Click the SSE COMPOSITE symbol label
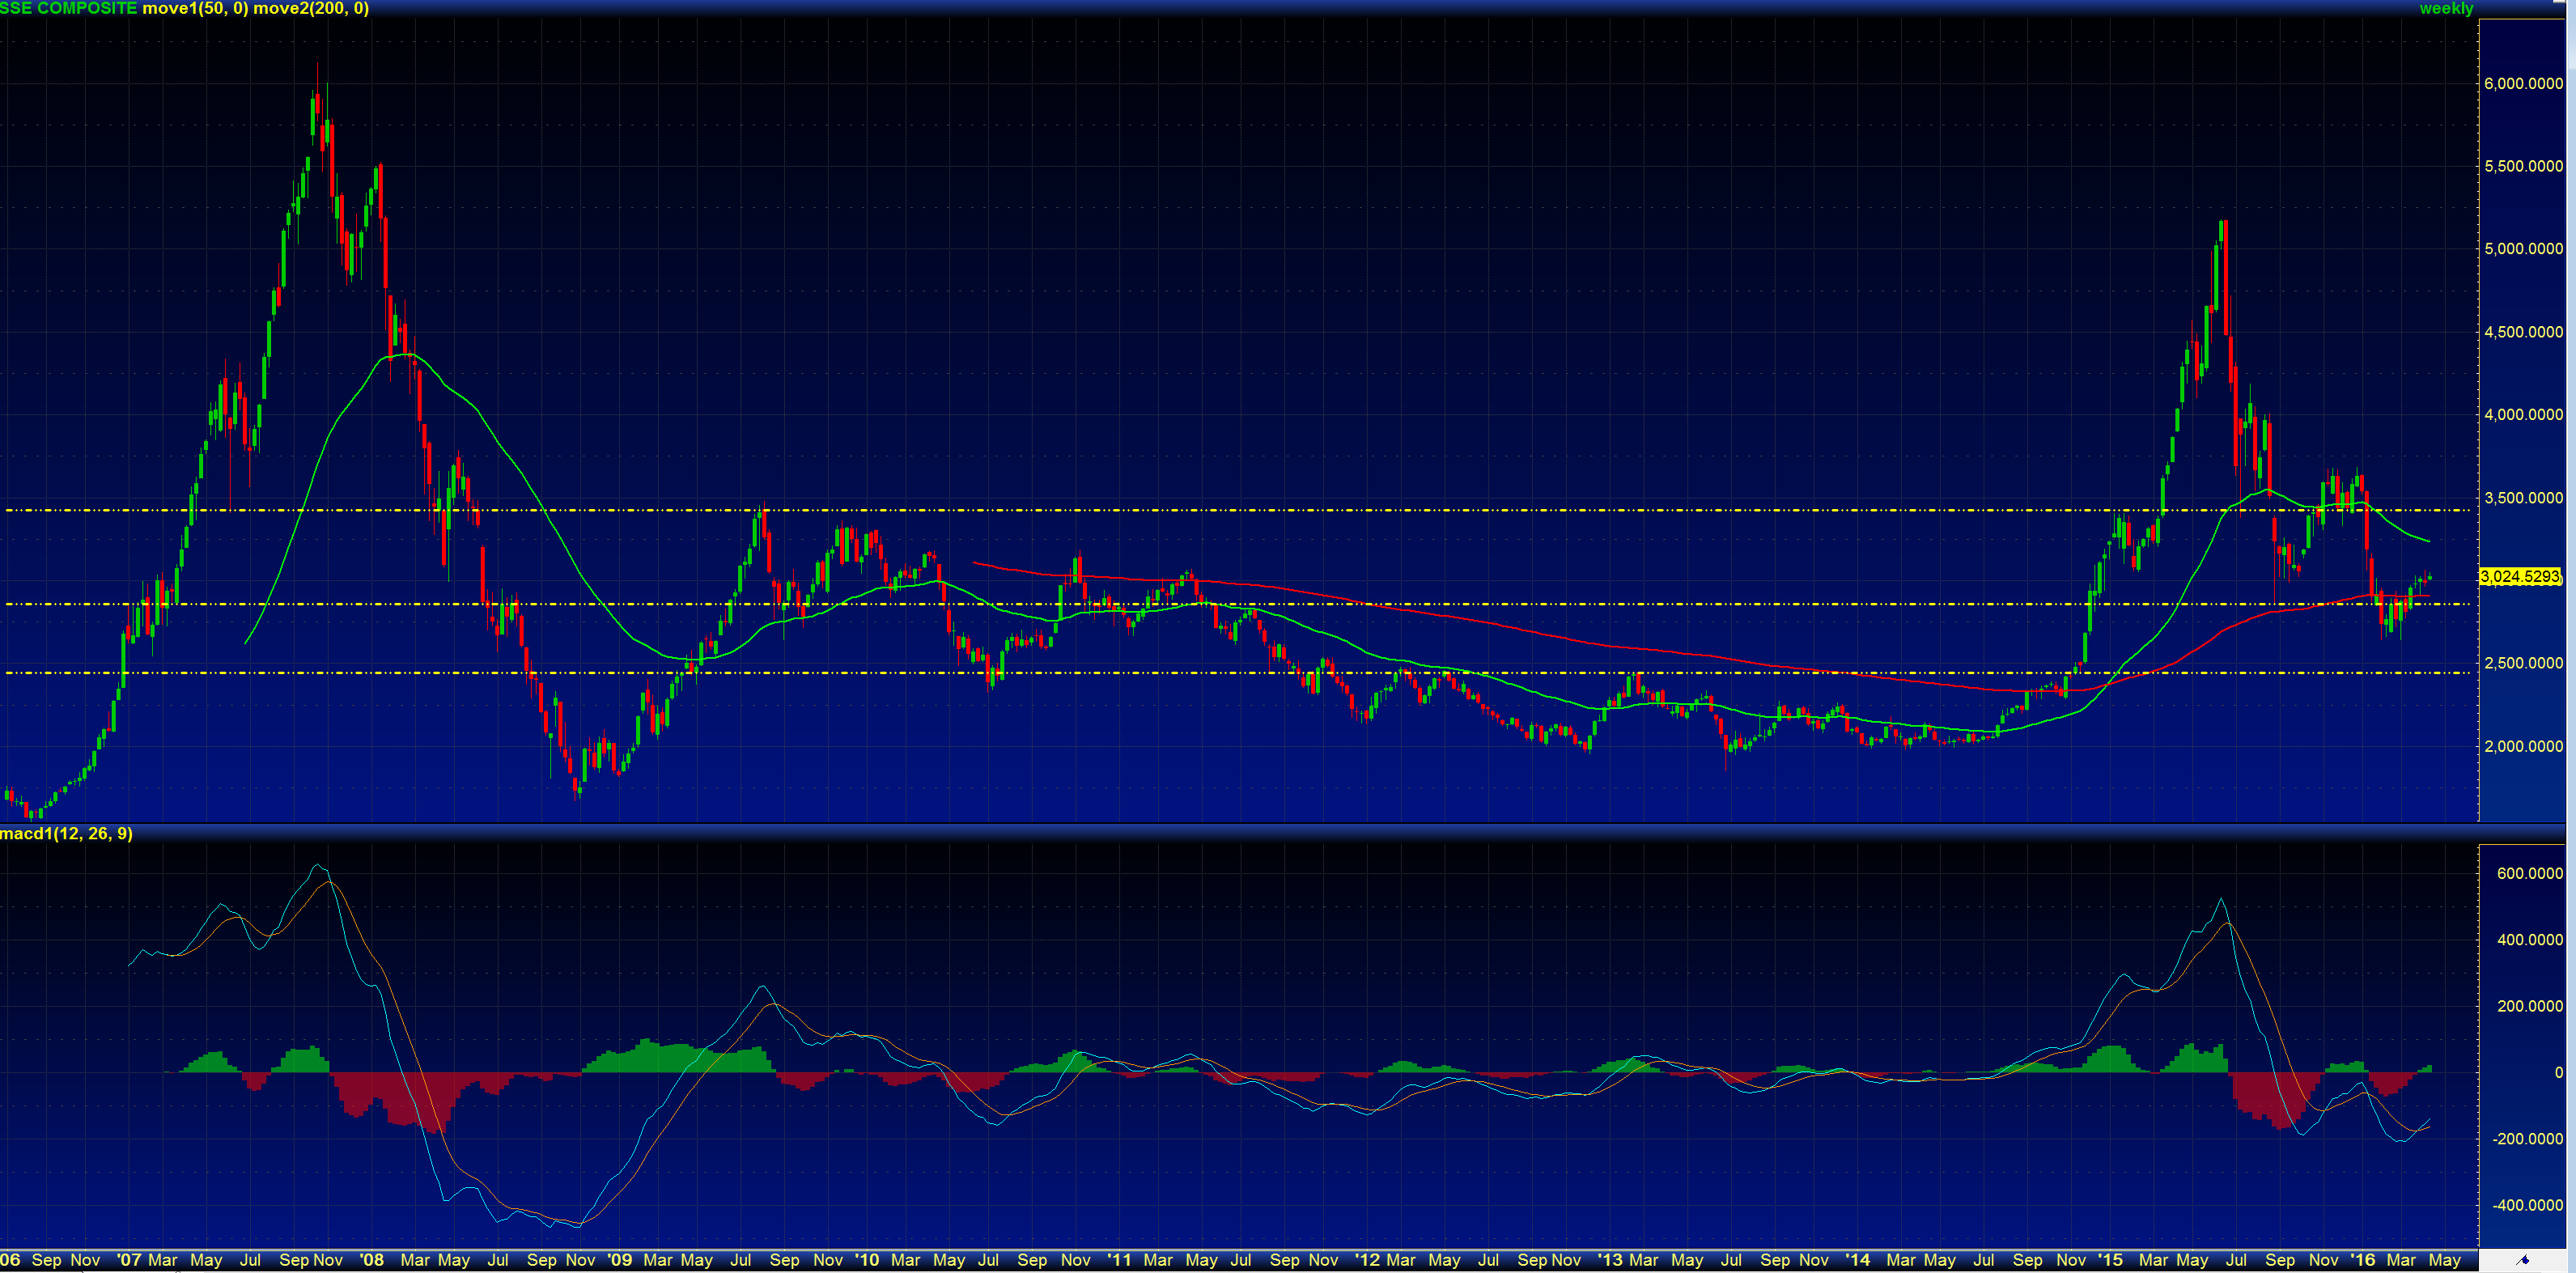Image resolution: width=2576 pixels, height=1273 pixels. click(68, 8)
